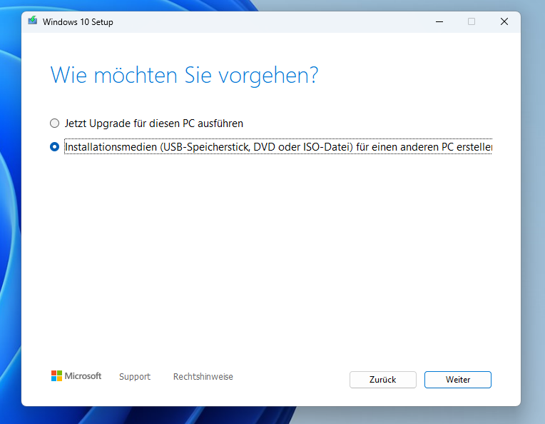Close the Windows 10 Setup window
This screenshot has width=545, height=424.
504,21
